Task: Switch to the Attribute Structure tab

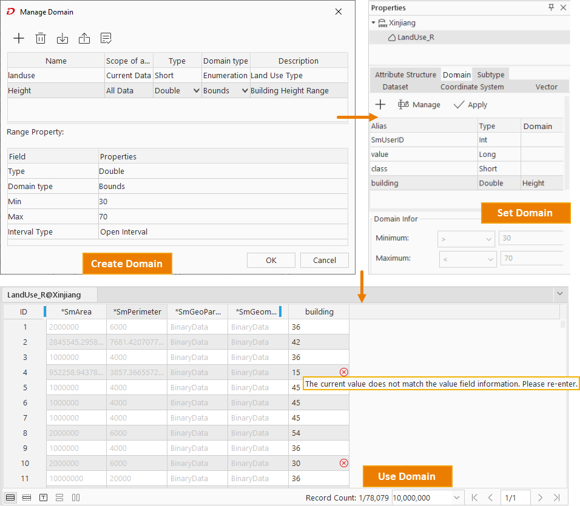Action: [x=405, y=75]
